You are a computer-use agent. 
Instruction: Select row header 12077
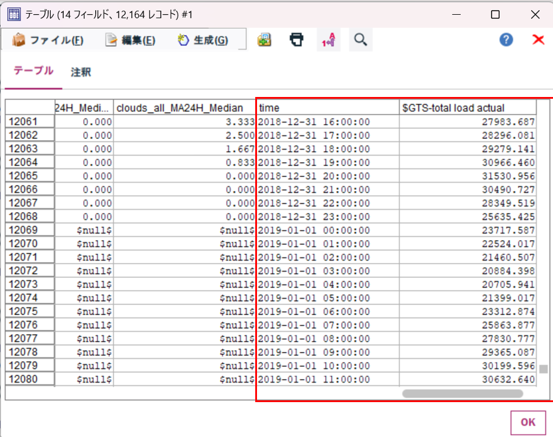tap(30, 338)
